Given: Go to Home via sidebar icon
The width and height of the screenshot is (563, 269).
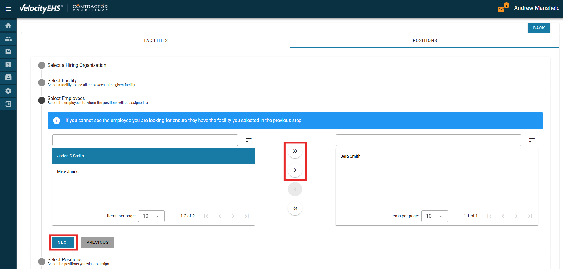Looking at the screenshot, I should [x=8, y=26].
